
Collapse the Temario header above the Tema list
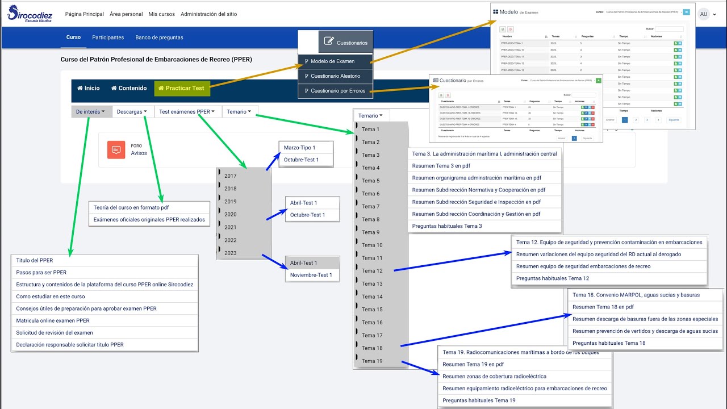click(x=371, y=115)
